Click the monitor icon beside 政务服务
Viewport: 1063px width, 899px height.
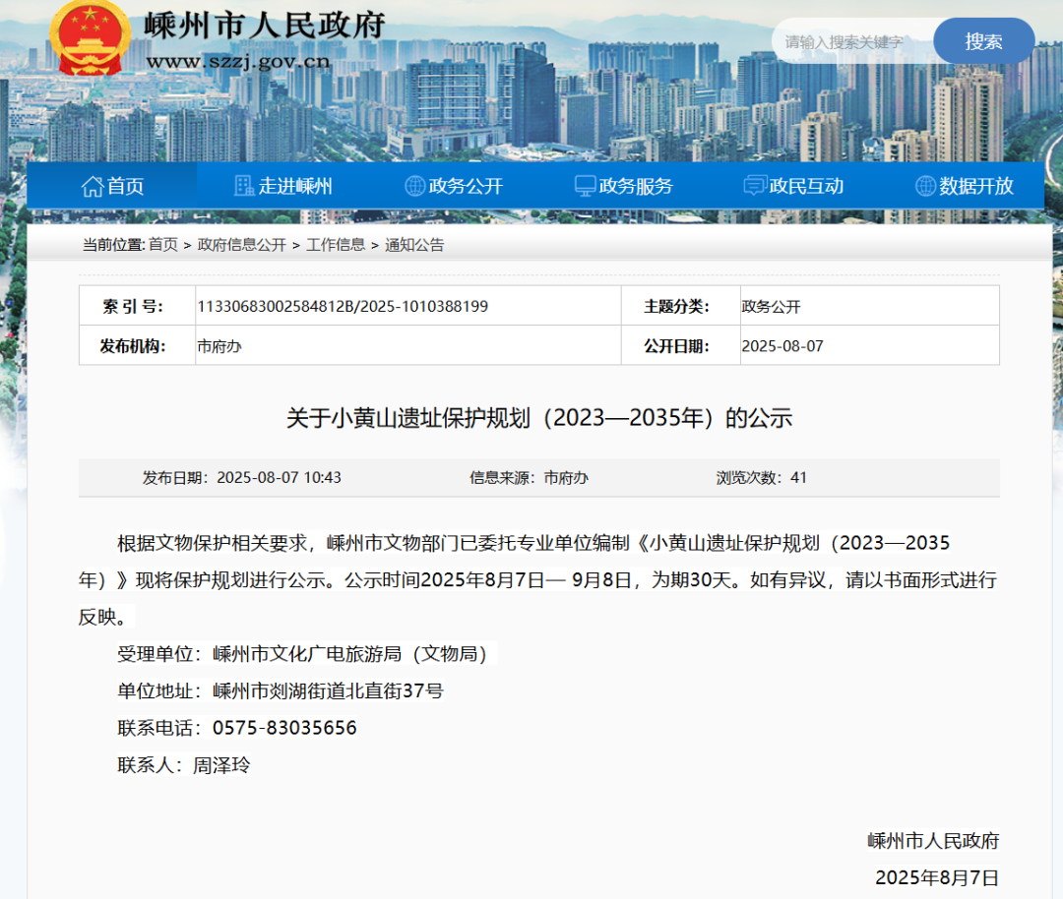pyautogui.click(x=585, y=186)
